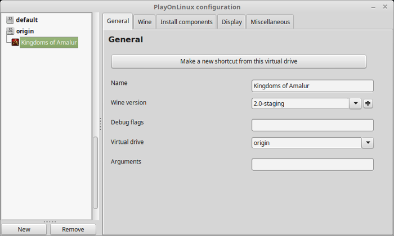Select the origin tree entry label
394x236 pixels.
[25, 31]
